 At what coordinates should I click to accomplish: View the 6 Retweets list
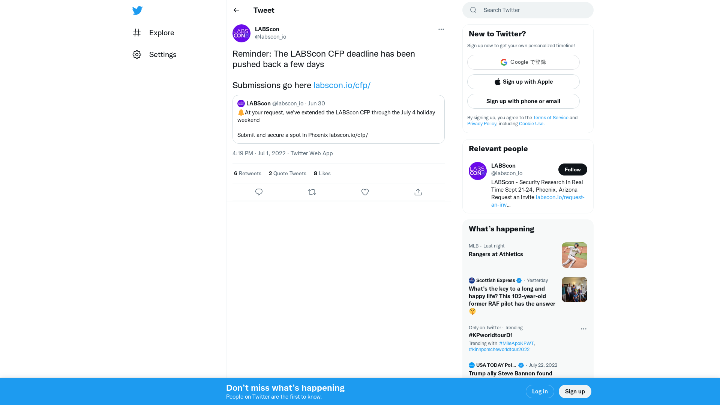tap(247, 173)
